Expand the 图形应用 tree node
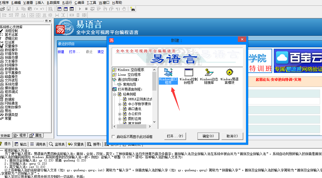 pyautogui.click(x=120, y=119)
